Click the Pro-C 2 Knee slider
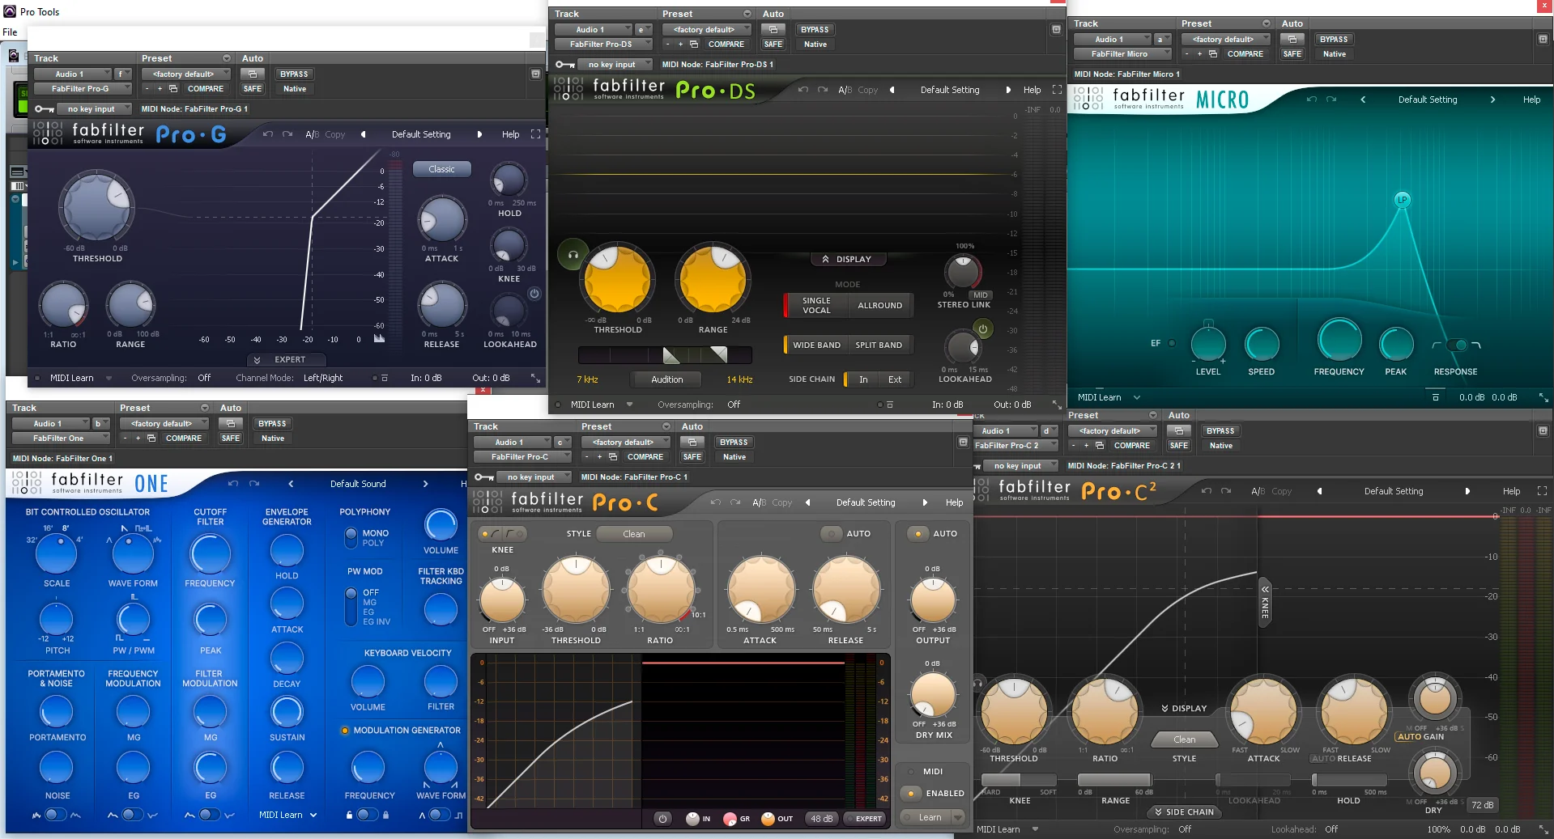This screenshot has width=1554, height=839. click(1020, 781)
